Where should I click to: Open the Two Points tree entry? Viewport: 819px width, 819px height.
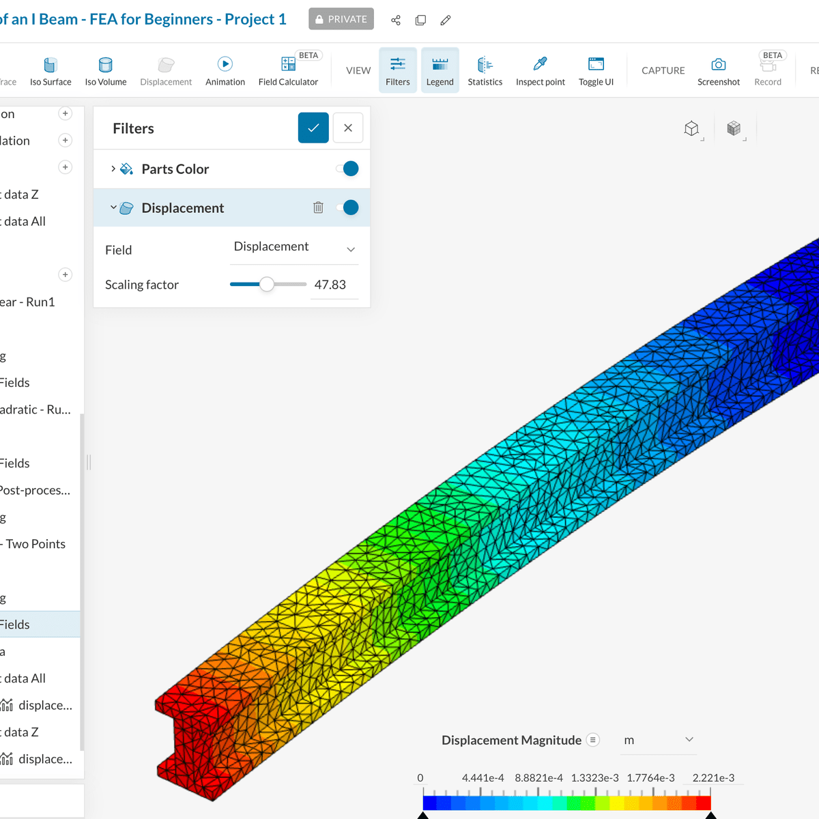(34, 544)
